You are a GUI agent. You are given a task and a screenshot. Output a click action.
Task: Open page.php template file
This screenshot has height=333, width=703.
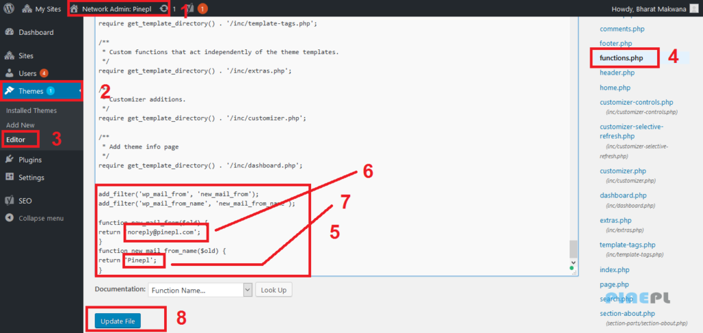tap(614, 284)
